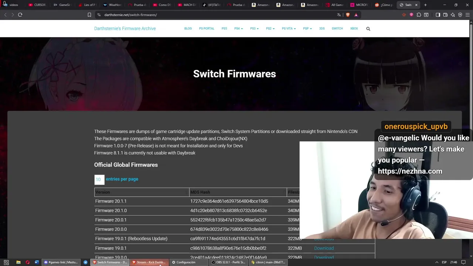Switch to the All Games tab
The image size is (473, 266).
[x=336, y=5]
